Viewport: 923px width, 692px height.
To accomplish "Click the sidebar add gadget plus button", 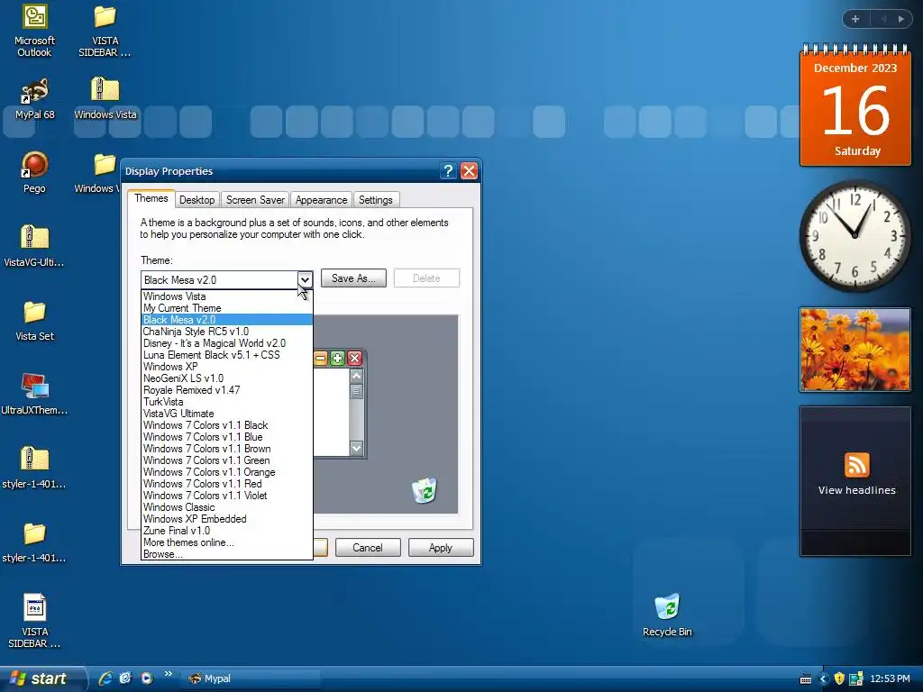I will click(x=855, y=19).
